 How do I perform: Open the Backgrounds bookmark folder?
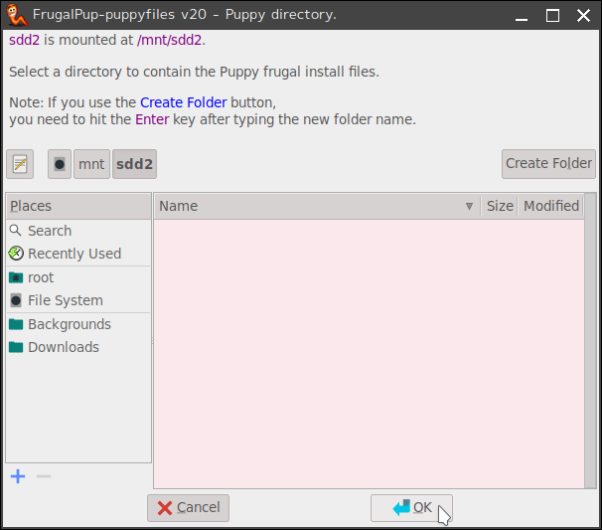[x=69, y=324]
